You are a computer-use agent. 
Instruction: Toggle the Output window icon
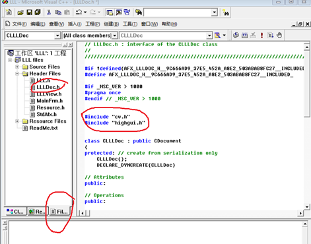click(x=119, y=13)
